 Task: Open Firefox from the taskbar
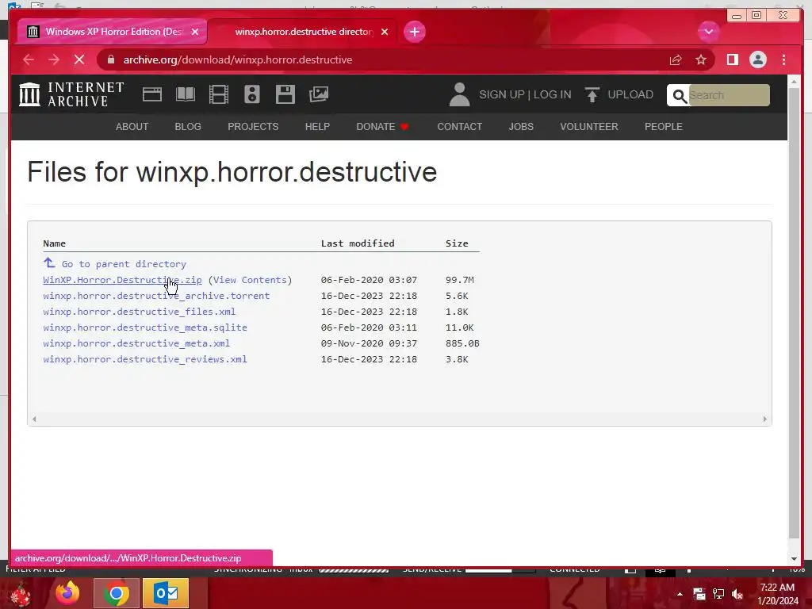pos(67,593)
